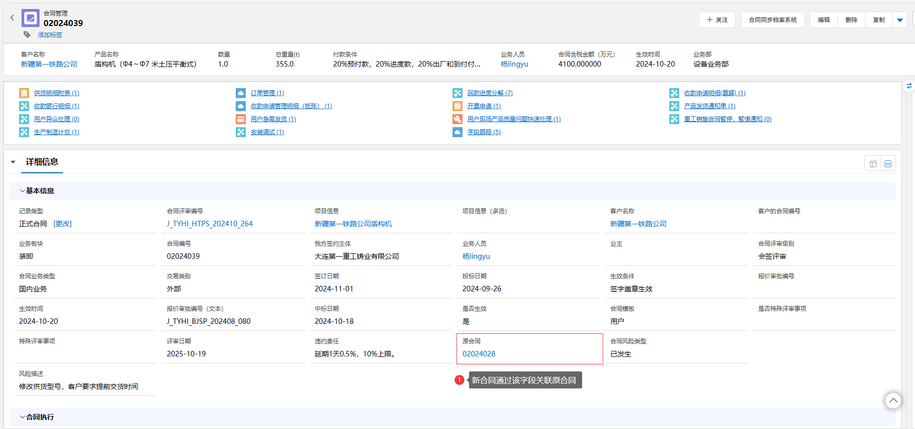Click the scroll-to-top arrow button
Image resolution: width=915 pixels, height=429 pixels.
coord(893,400)
